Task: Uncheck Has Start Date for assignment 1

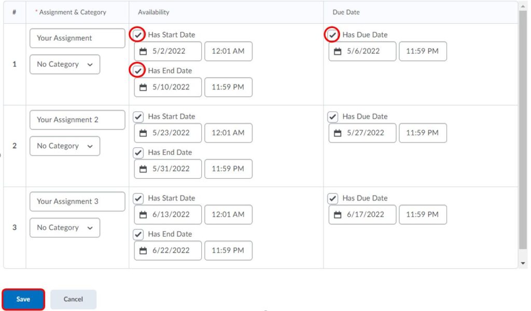Action: 138,35
